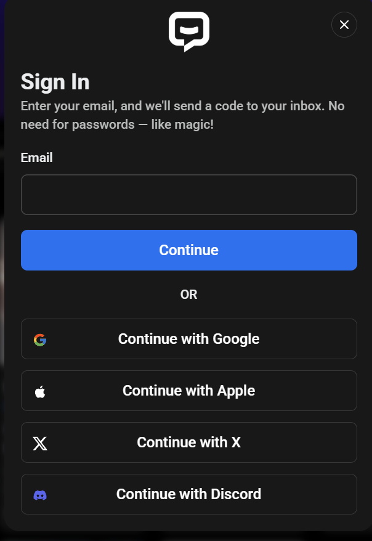Click the Google G logo icon
The image size is (372, 541).
click(40, 340)
